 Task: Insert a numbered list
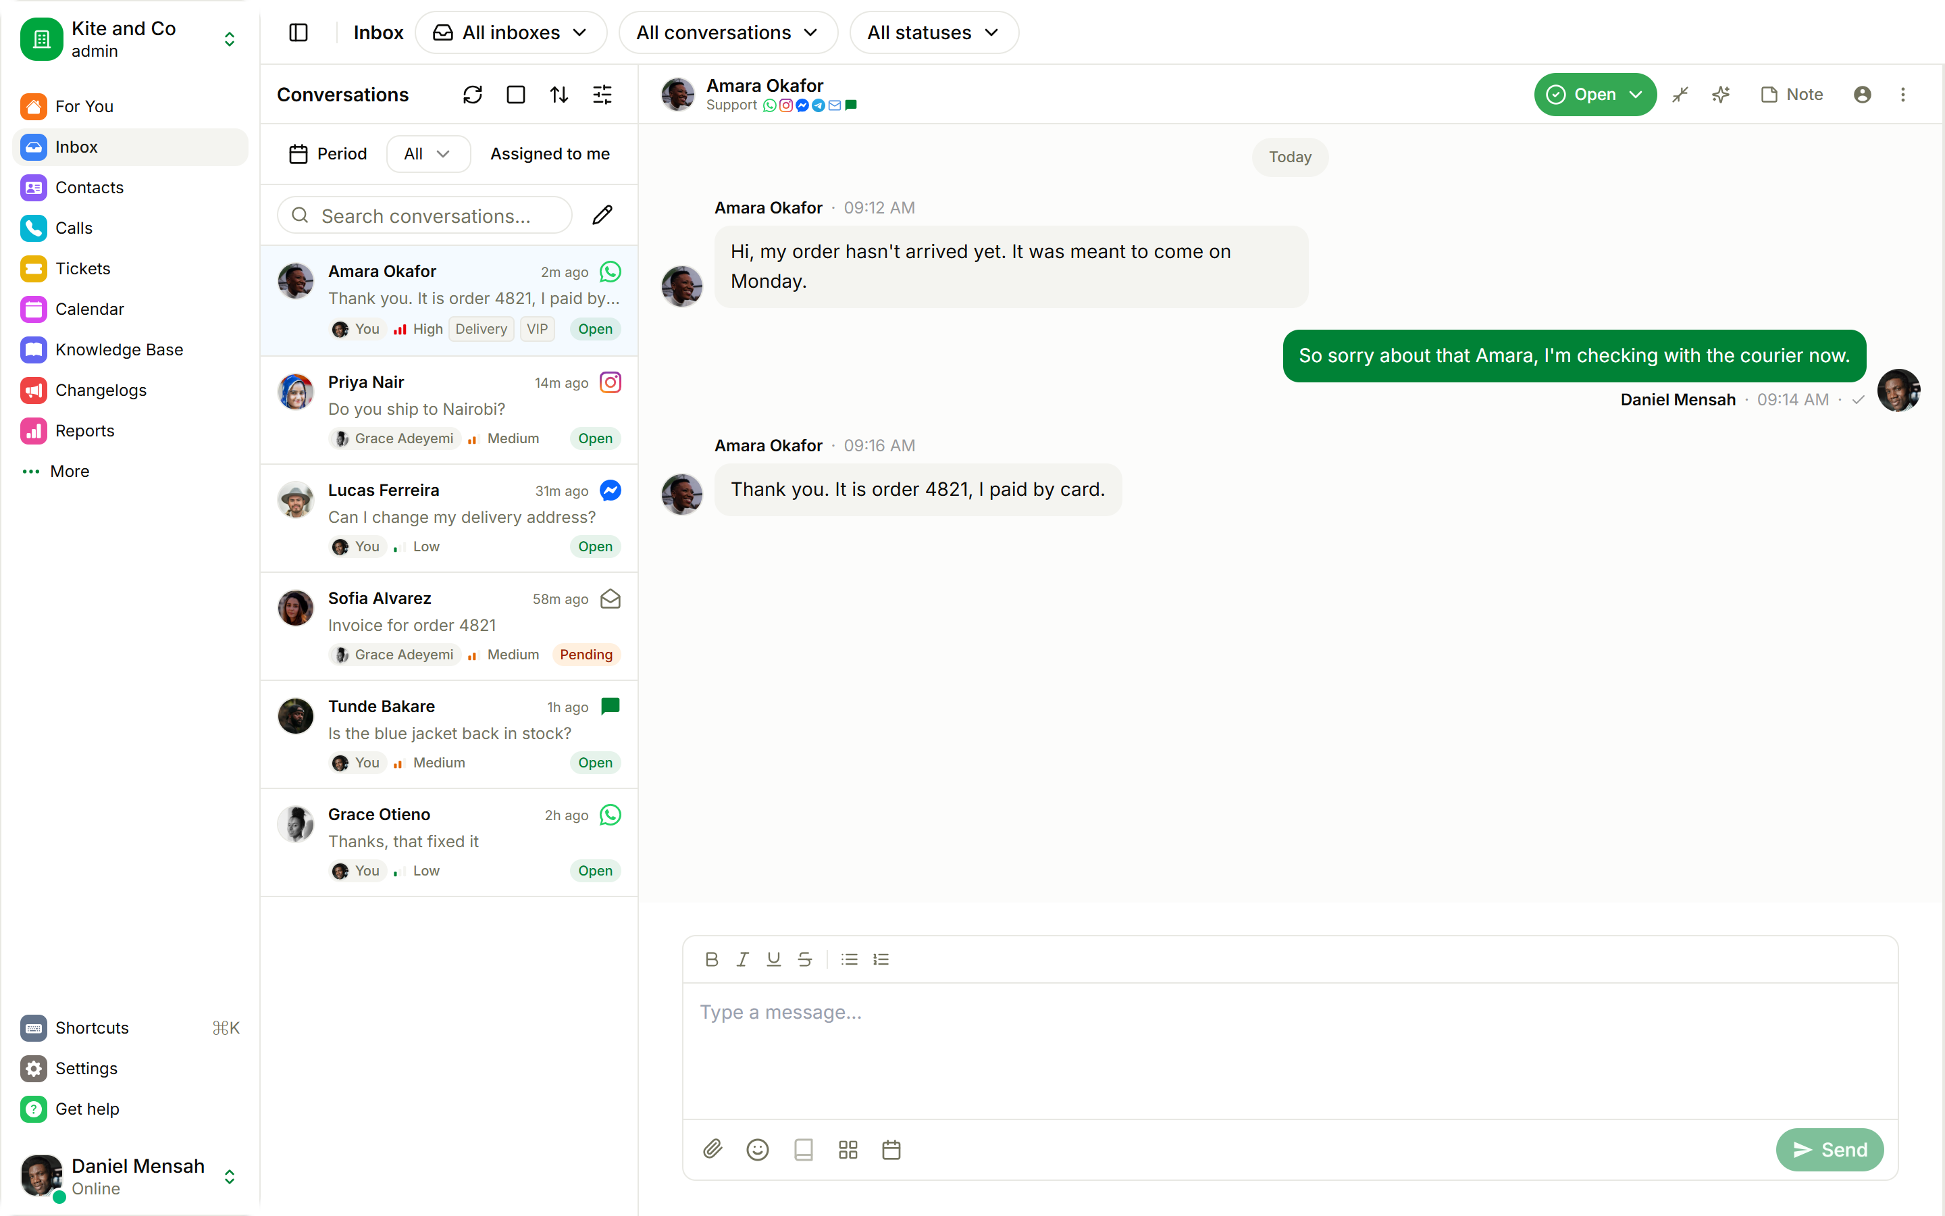[x=881, y=959]
